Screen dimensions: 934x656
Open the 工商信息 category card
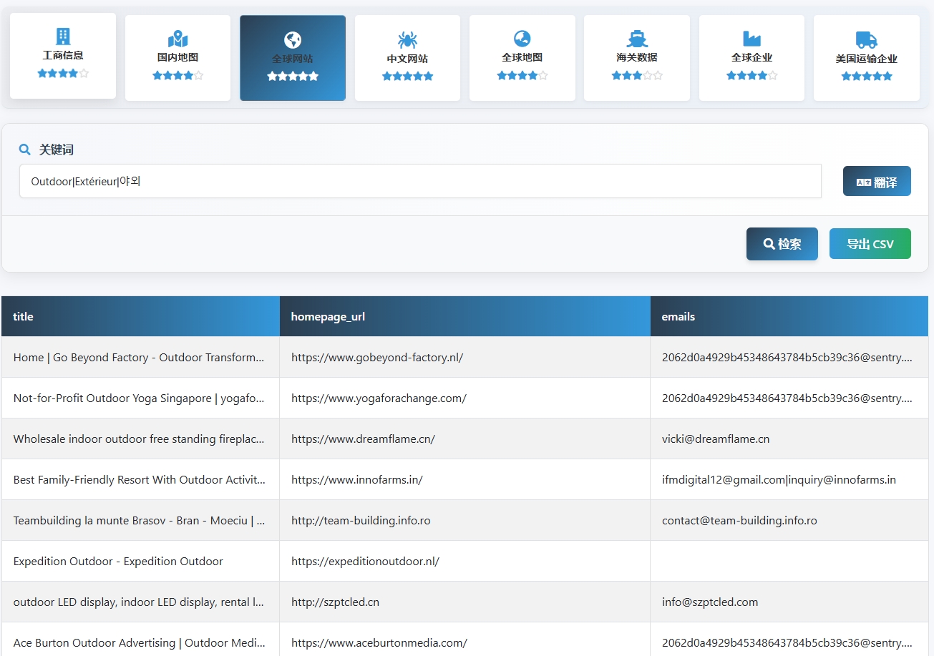[x=63, y=56]
